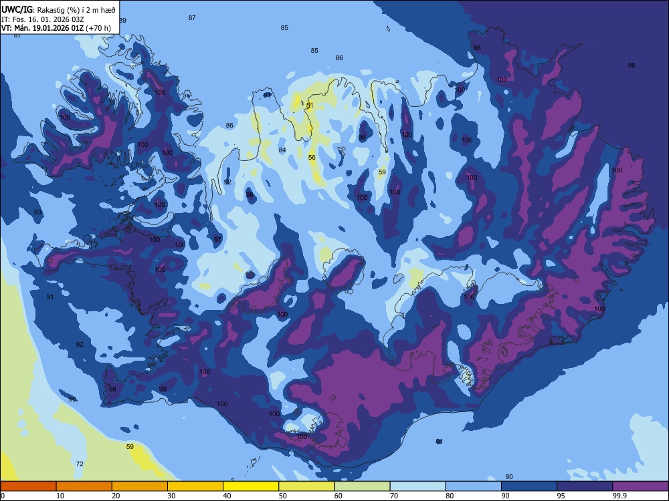
Task: Choose the light green 60–70 legend swatch
Action: (362, 486)
